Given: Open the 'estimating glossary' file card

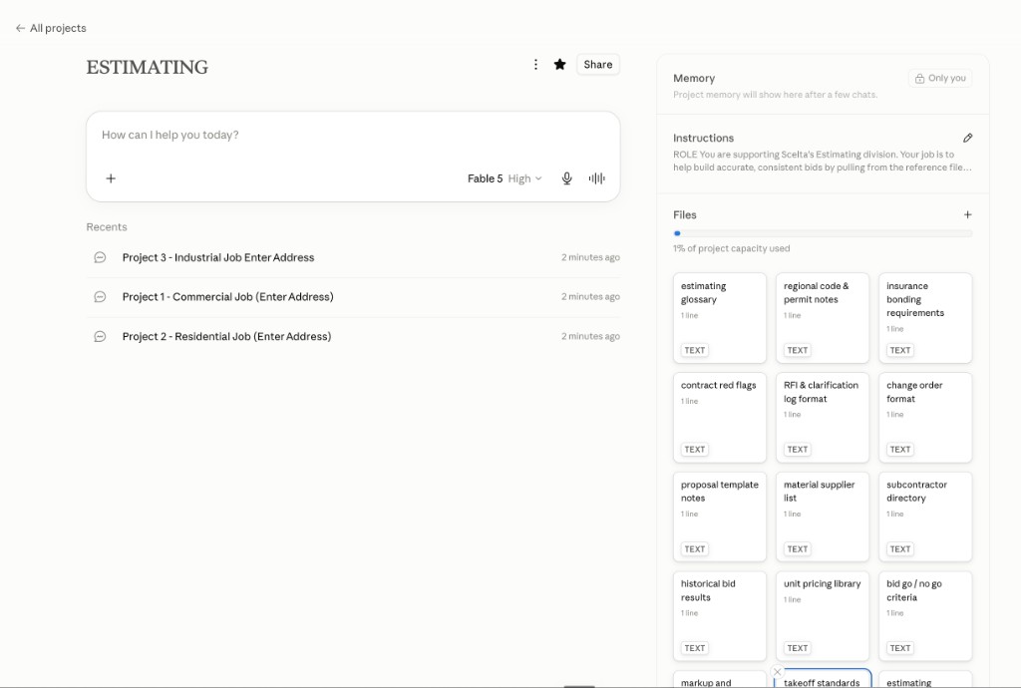Looking at the screenshot, I should point(720,318).
